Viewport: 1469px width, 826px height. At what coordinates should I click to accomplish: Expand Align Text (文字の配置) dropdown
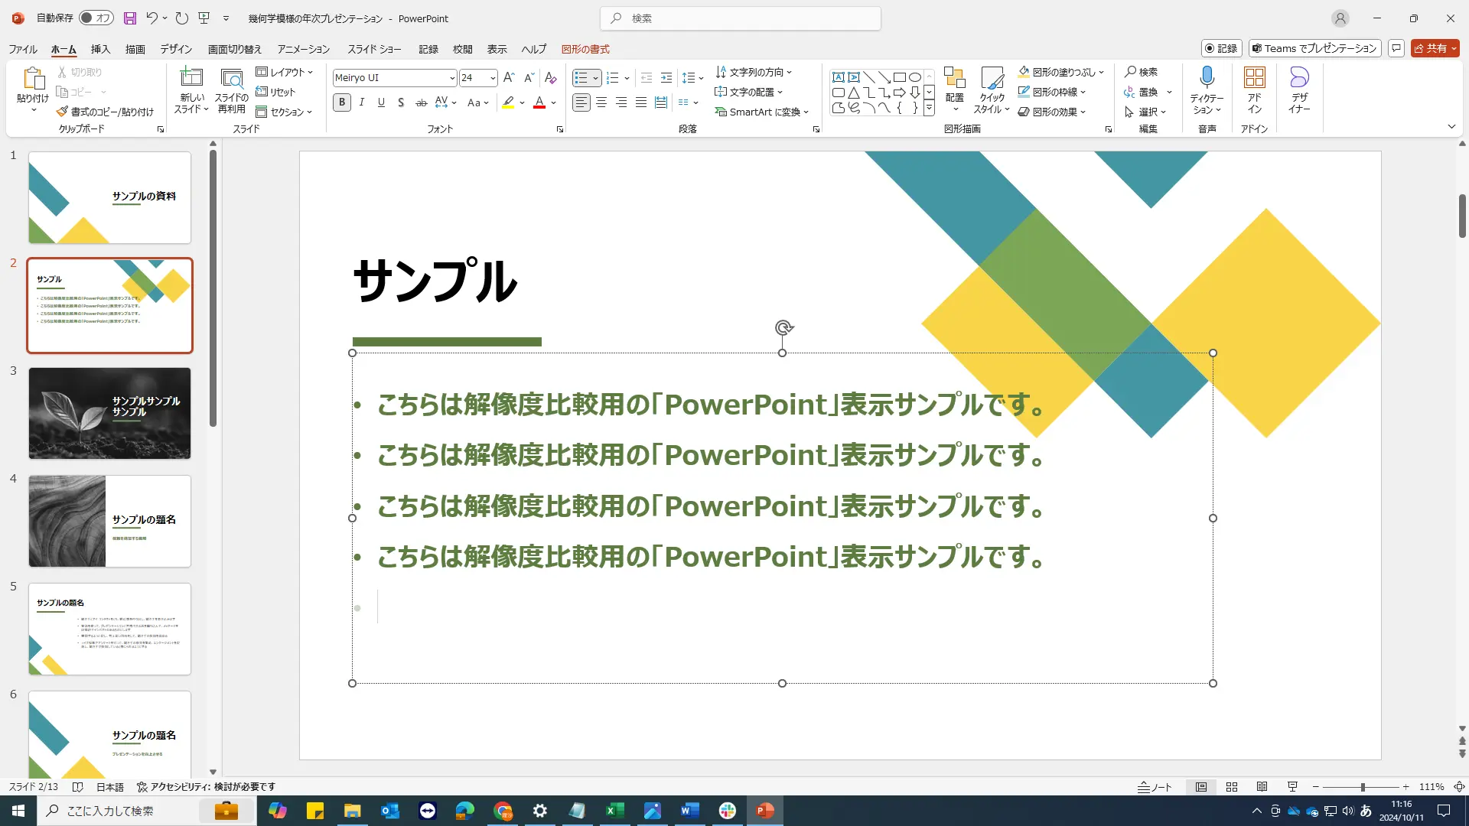(748, 92)
